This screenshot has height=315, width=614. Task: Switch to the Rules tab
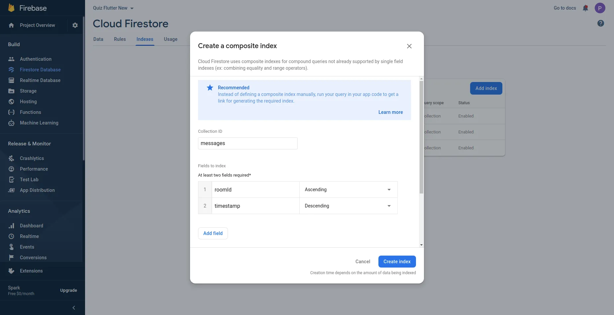pyautogui.click(x=120, y=39)
